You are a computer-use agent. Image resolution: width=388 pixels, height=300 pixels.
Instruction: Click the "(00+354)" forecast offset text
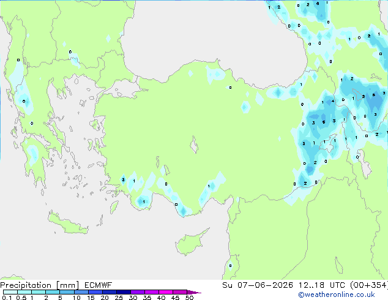(369, 285)
